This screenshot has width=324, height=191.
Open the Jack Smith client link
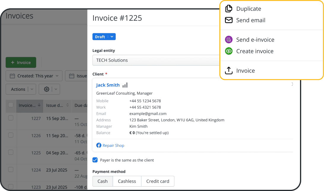tap(108, 85)
